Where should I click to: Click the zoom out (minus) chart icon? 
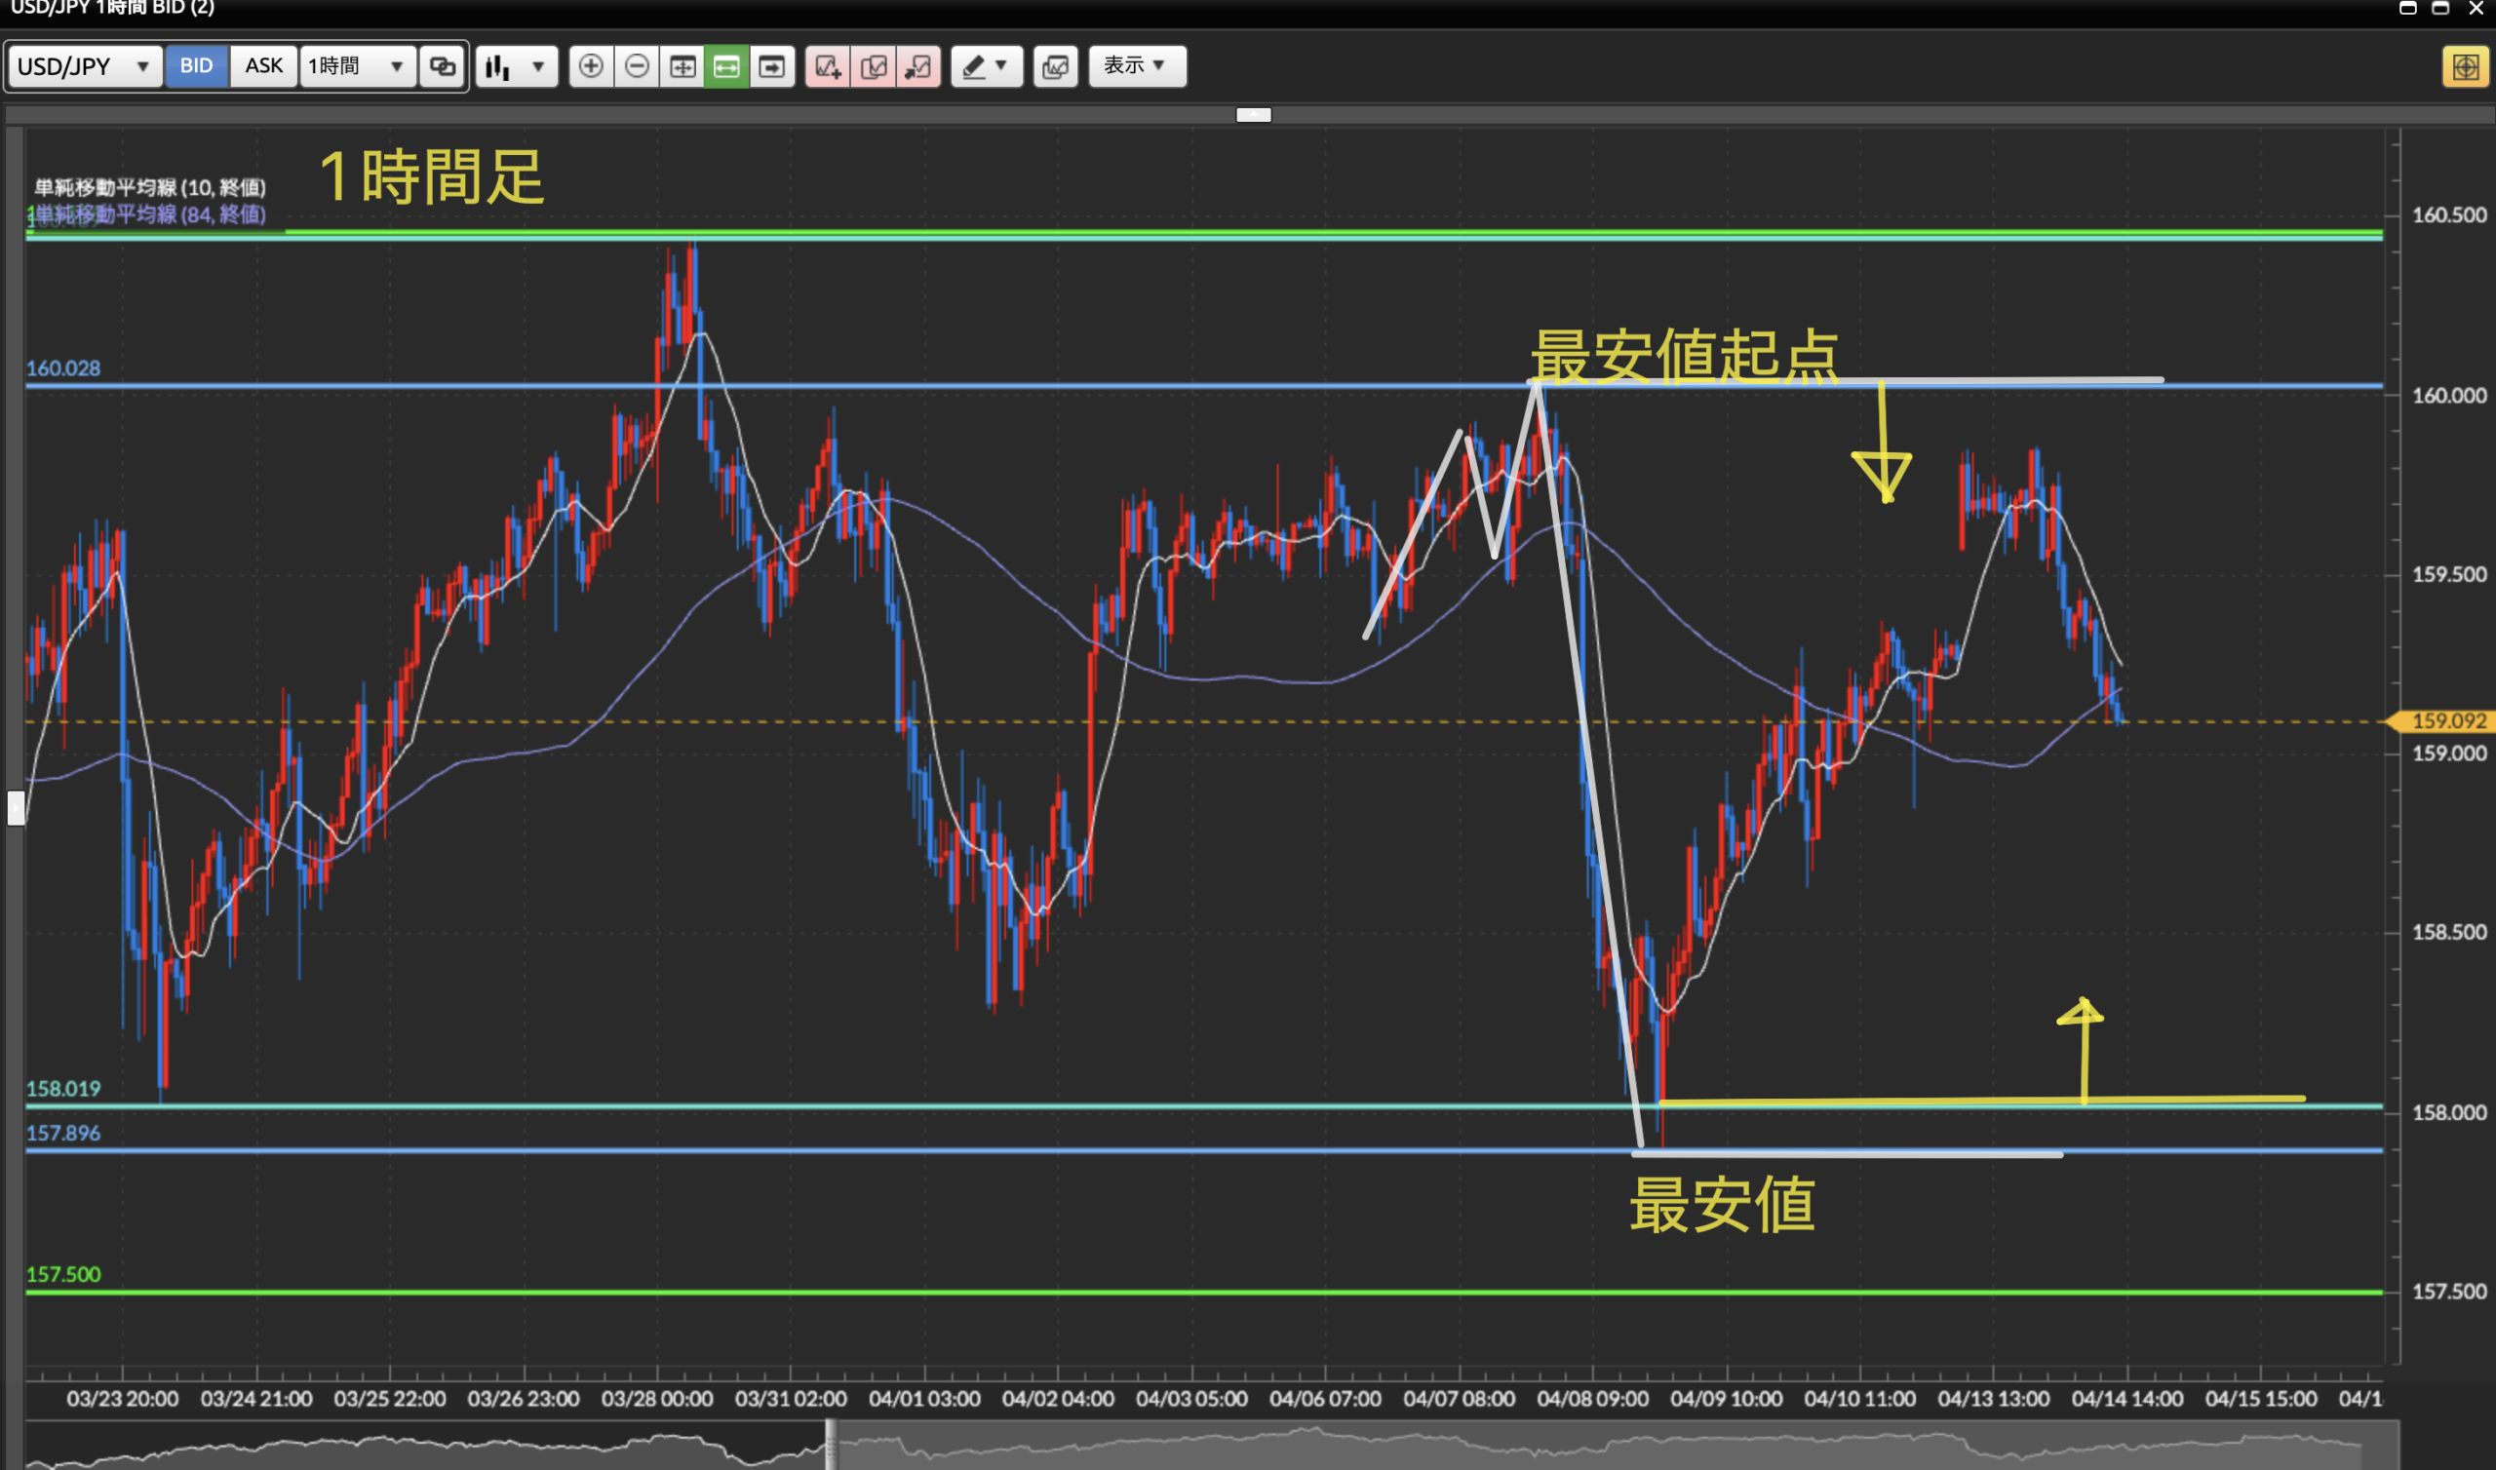(637, 66)
